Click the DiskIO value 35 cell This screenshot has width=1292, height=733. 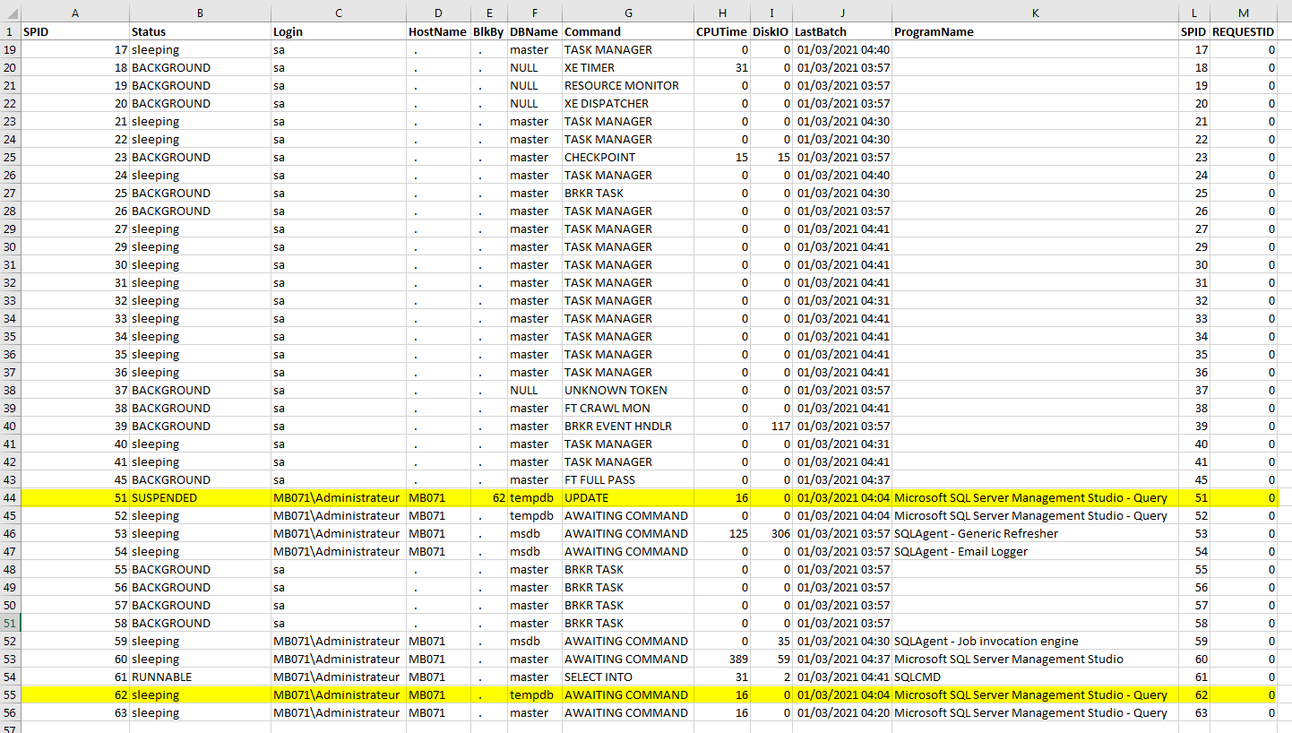point(771,641)
